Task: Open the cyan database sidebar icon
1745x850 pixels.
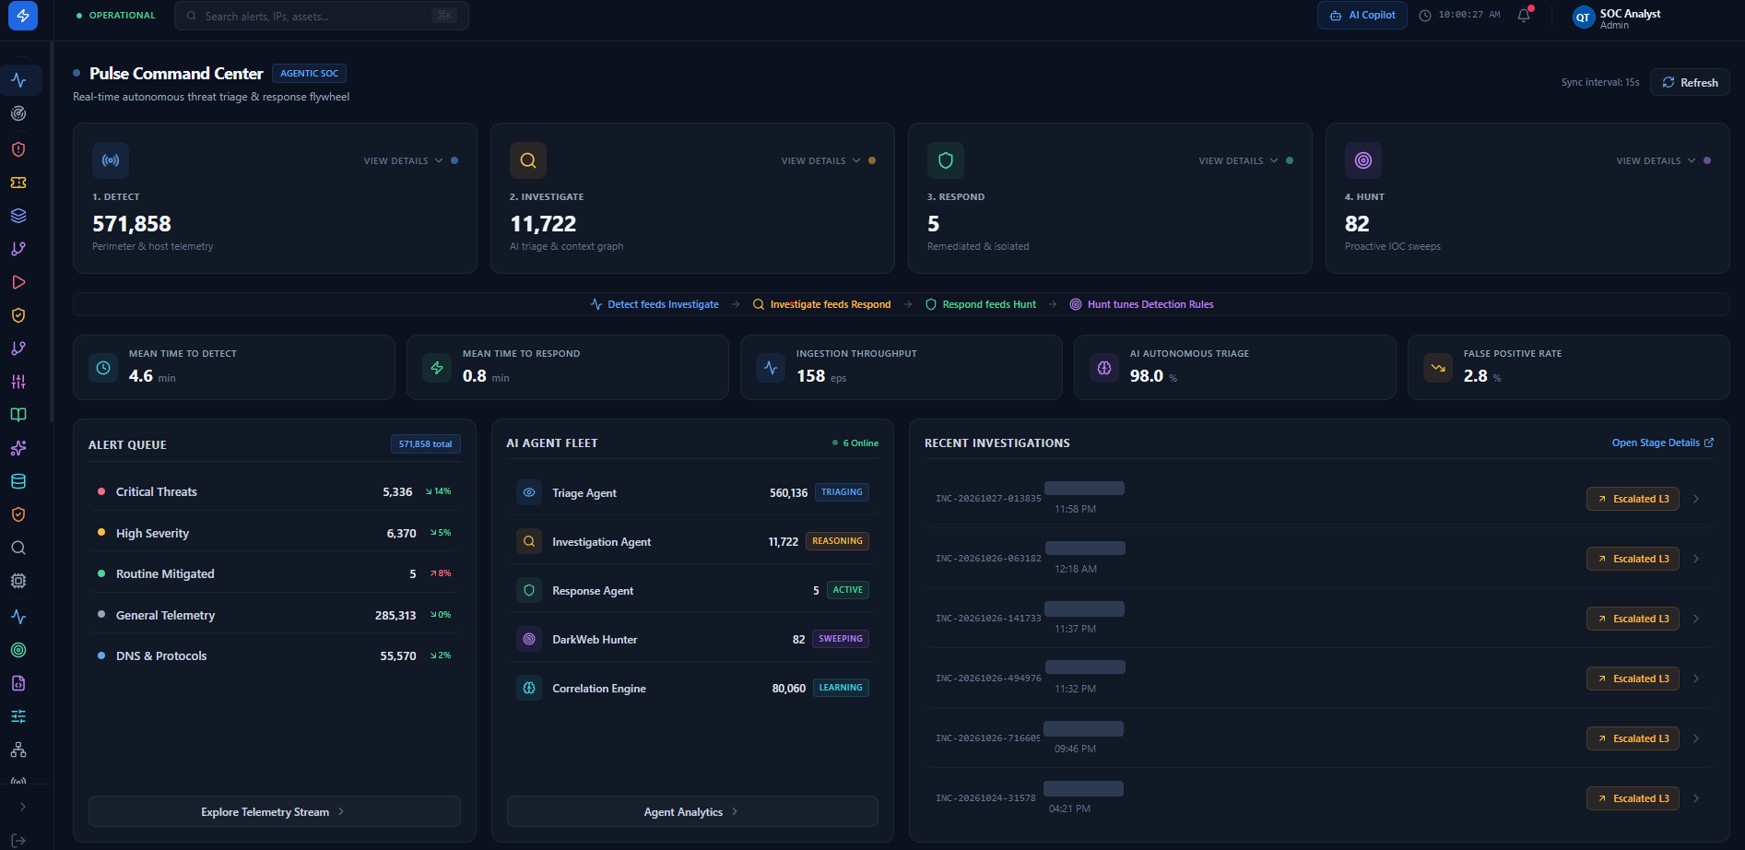Action: pyautogui.click(x=18, y=481)
